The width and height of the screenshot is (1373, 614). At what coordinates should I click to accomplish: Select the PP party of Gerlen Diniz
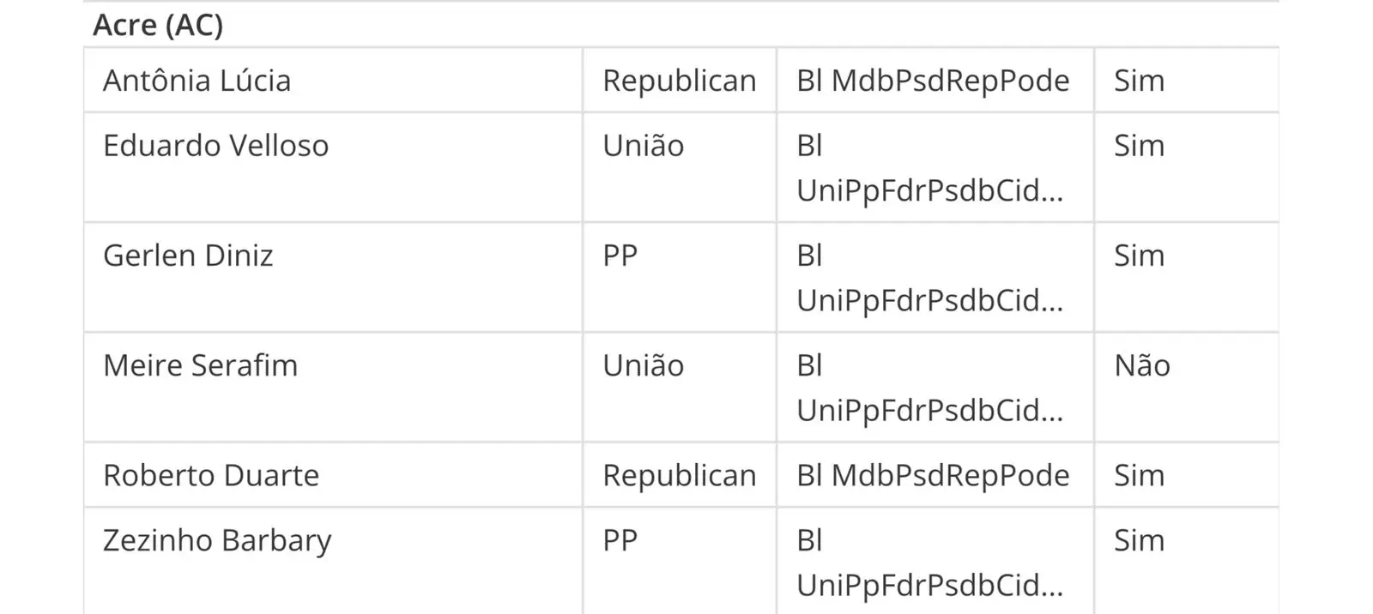(x=620, y=256)
